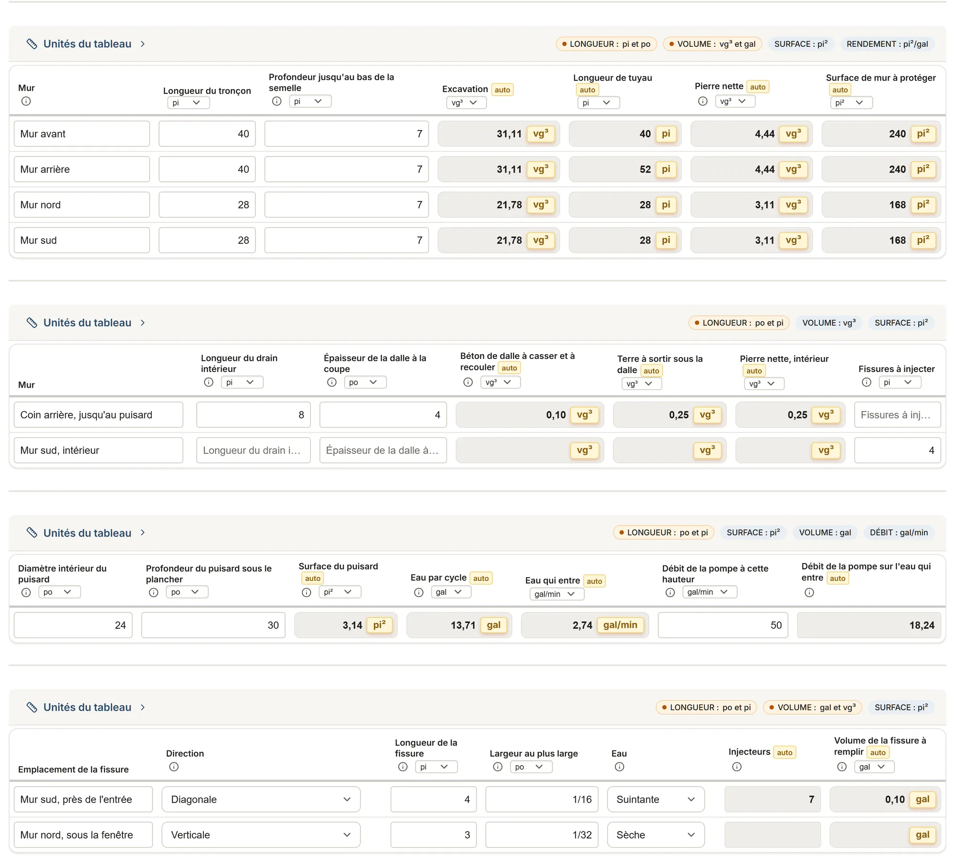Click info icon for Longueur du drain intérieur

pyautogui.click(x=209, y=382)
